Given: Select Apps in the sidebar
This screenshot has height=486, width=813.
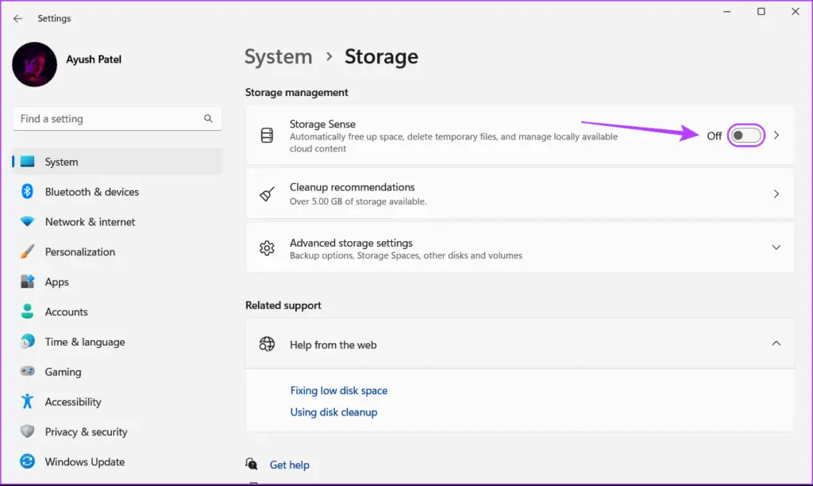Looking at the screenshot, I should (x=56, y=282).
